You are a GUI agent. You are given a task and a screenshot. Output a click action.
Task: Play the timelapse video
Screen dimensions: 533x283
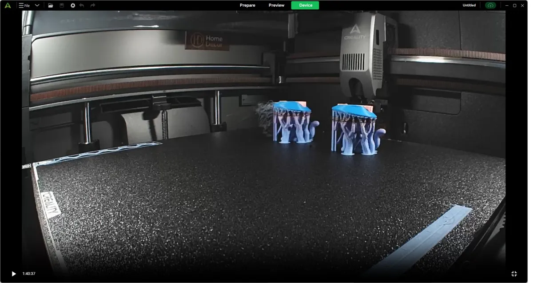14,274
